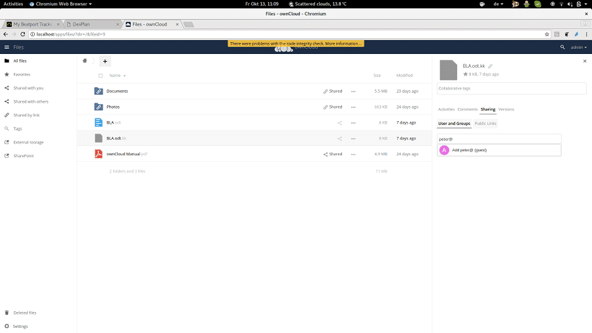Click browser back arrow

[x=5, y=34]
